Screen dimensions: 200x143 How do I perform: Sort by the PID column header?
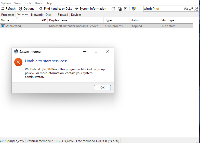tap(41, 20)
